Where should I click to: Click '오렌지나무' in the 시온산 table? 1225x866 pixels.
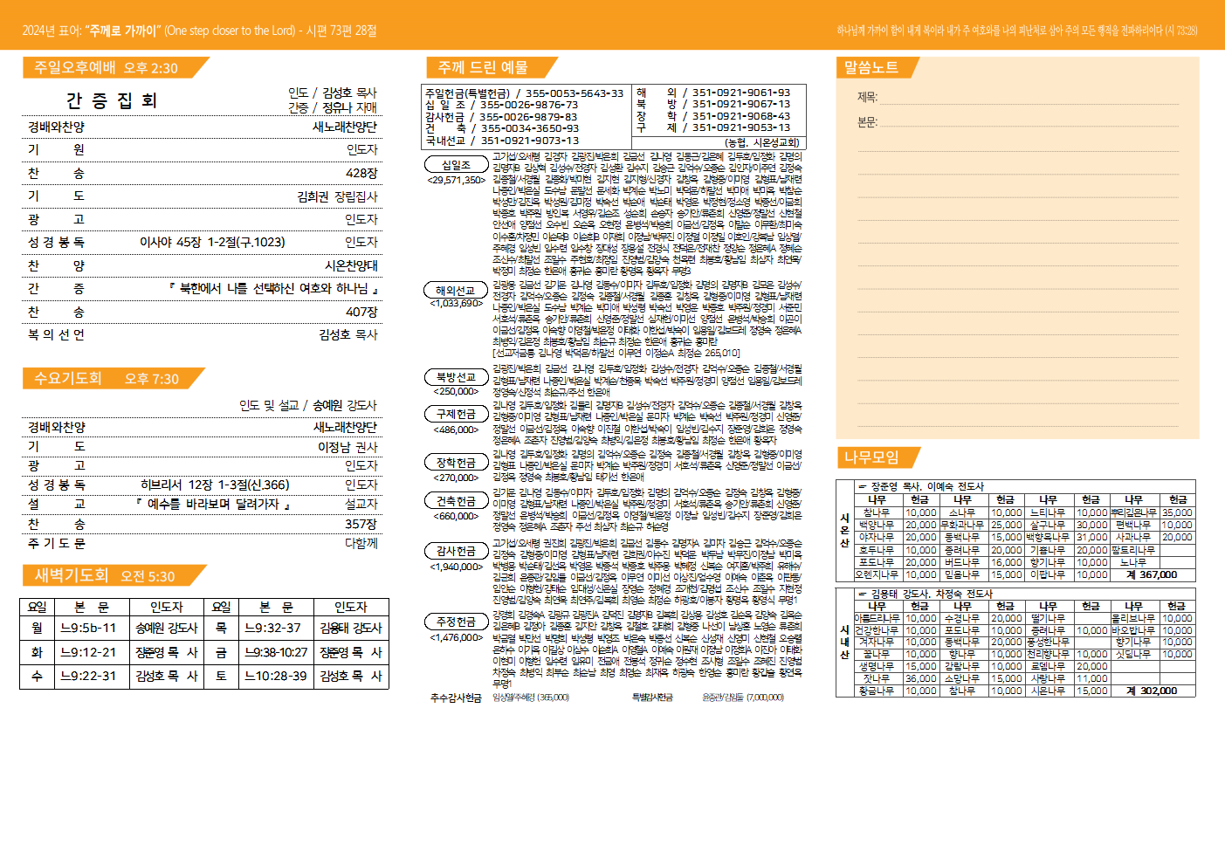click(877, 574)
